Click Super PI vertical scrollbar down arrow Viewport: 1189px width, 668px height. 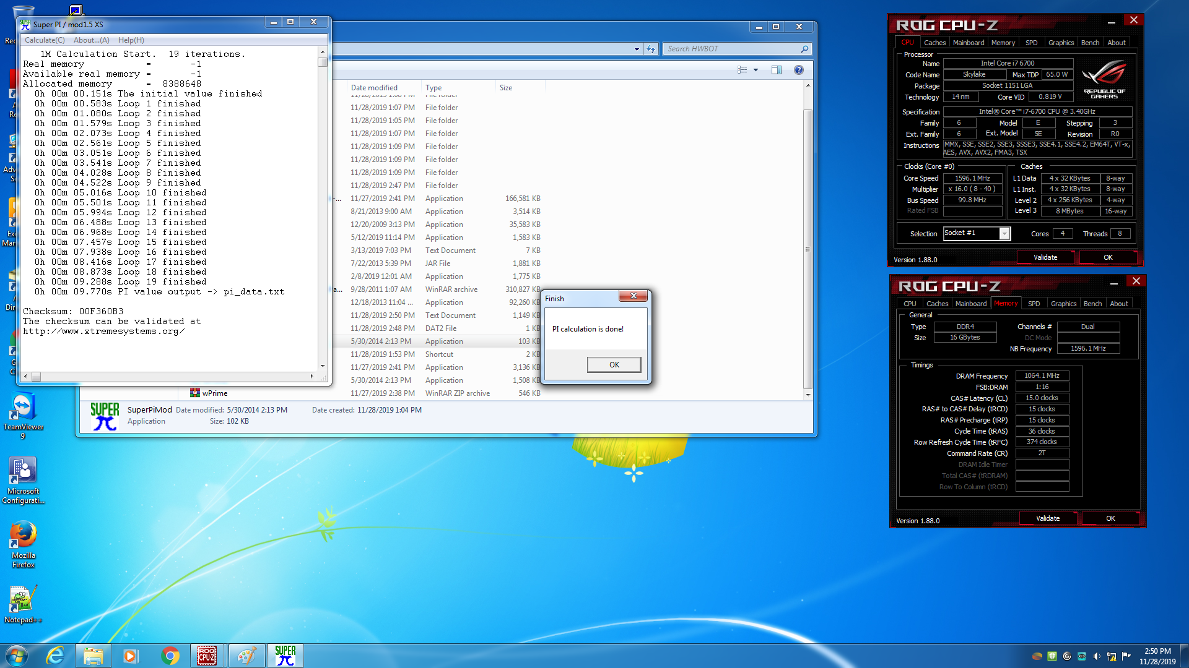click(x=323, y=366)
